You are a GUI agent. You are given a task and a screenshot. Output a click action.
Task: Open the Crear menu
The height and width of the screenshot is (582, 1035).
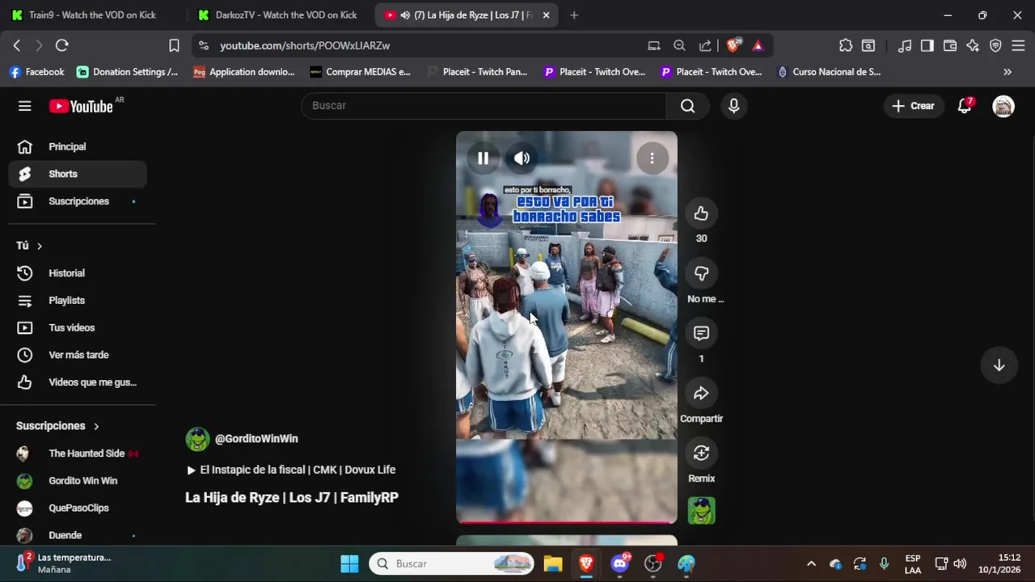coord(913,106)
